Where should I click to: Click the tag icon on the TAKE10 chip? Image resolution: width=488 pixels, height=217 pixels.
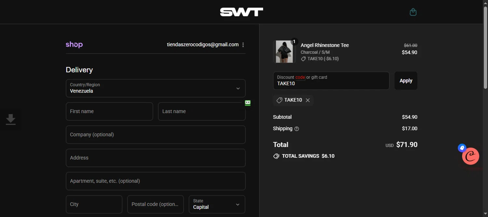279,100
